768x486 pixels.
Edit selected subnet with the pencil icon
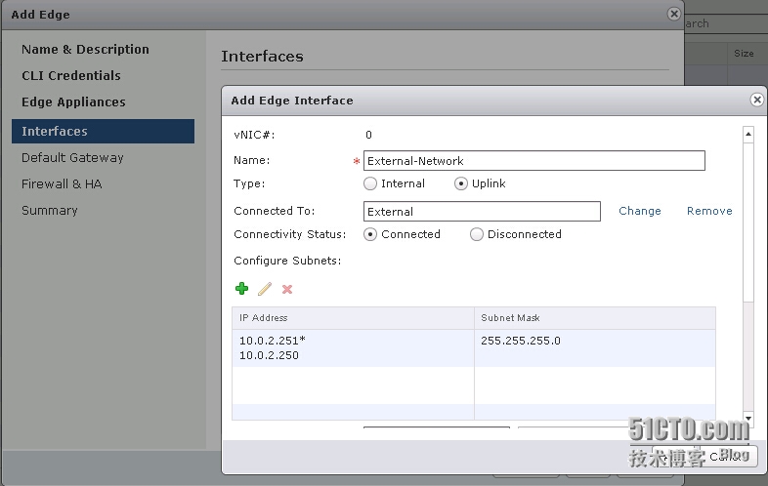click(265, 289)
